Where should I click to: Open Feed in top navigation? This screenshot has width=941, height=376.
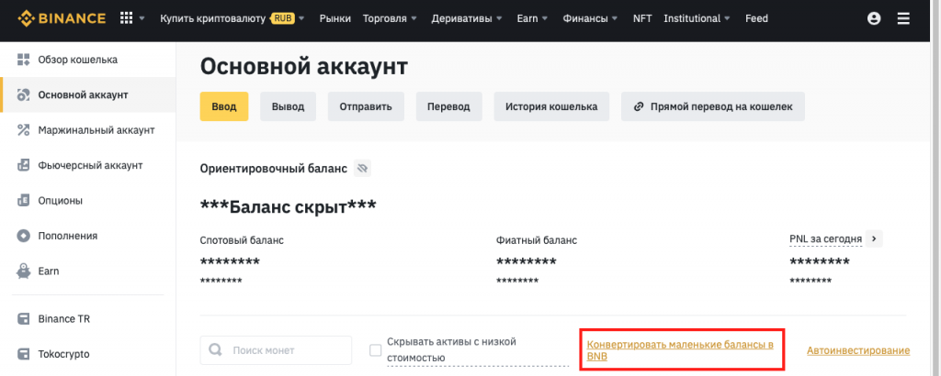[756, 18]
